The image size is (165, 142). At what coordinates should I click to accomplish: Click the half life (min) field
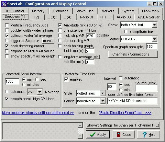pyautogui.click(x=90, y=62)
